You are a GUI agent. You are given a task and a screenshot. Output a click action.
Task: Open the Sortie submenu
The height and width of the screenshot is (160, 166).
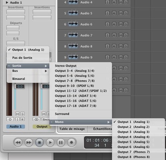tap(28, 66)
